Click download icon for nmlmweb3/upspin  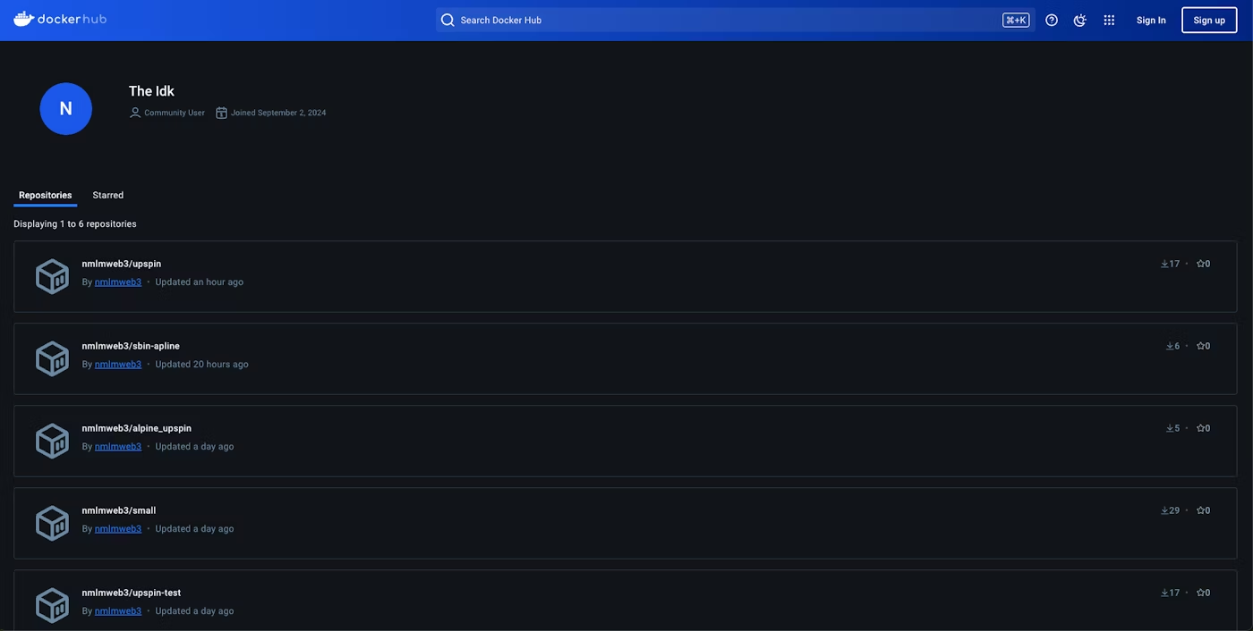pos(1165,264)
